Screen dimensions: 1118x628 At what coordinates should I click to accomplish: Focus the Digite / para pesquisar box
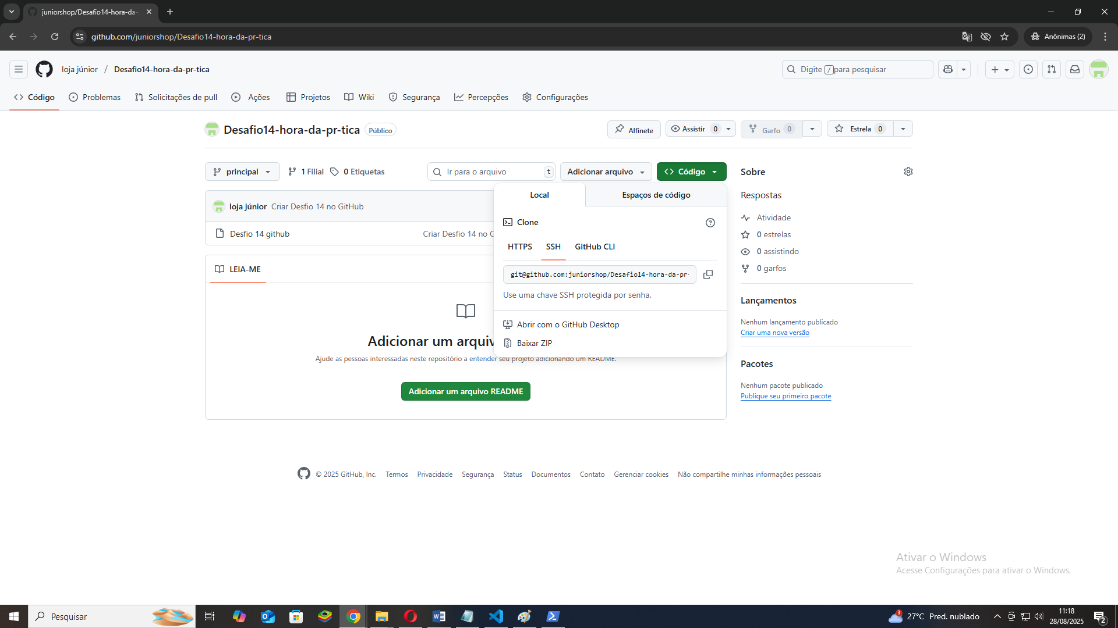click(x=857, y=69)
